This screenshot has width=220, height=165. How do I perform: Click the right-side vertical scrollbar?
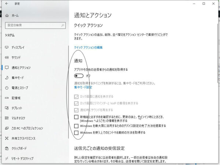217,53
